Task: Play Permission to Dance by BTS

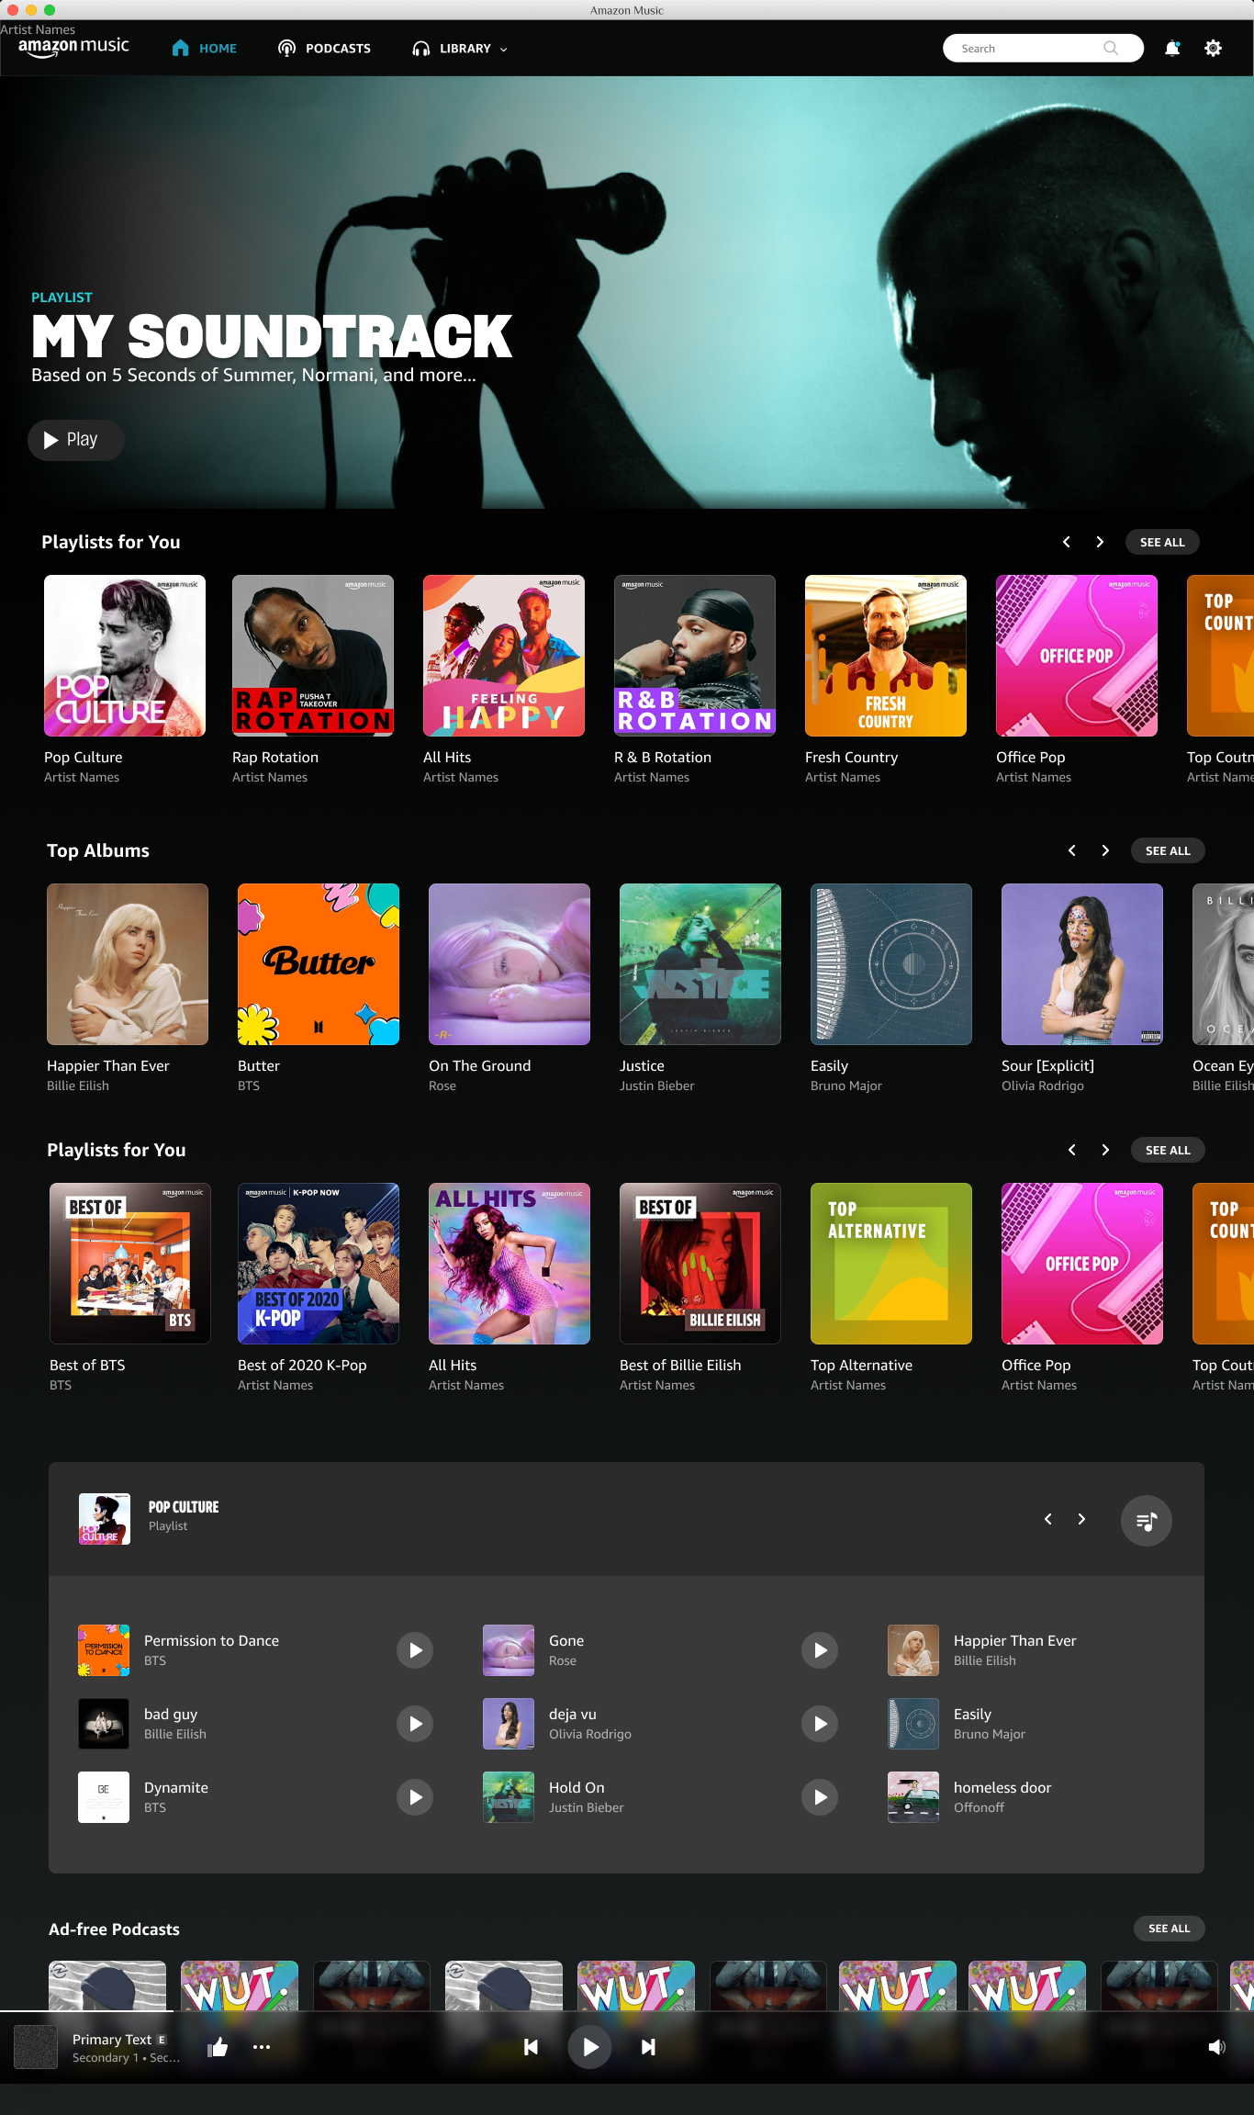Action: [x=415, y=1650]
